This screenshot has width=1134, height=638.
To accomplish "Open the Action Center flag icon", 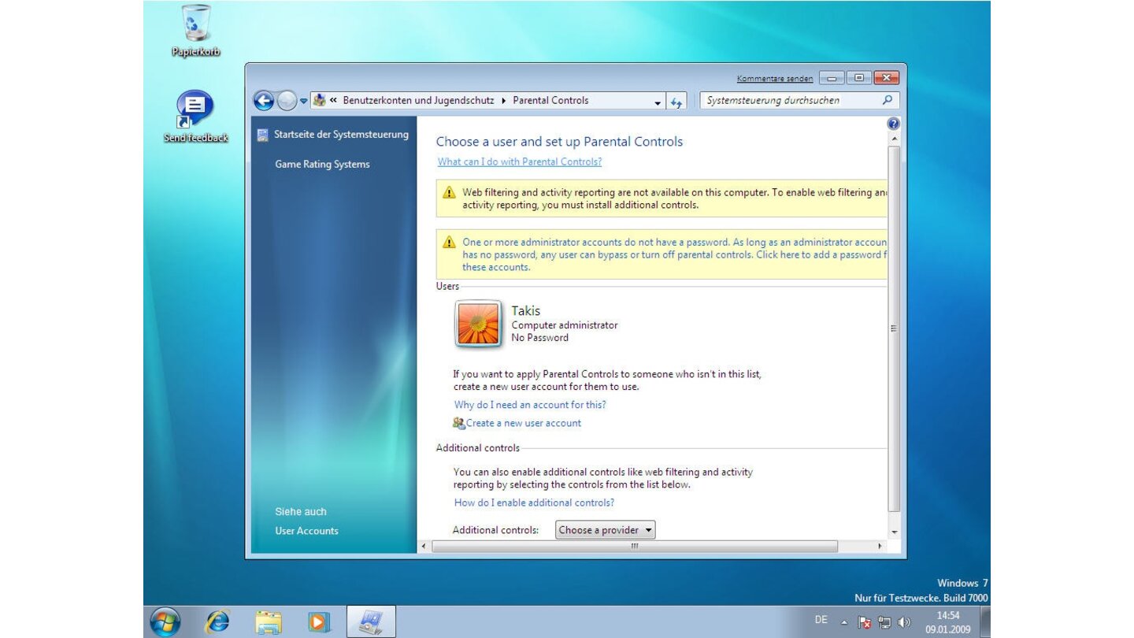I will pos(864,622).
